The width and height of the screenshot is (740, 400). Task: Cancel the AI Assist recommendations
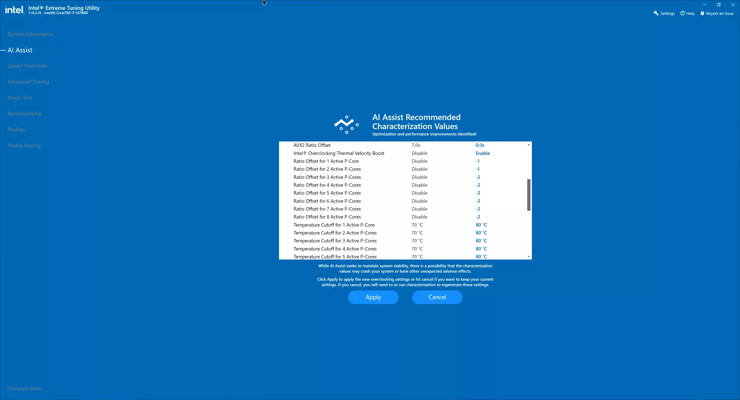pyautogui.click(x=437, y=297)
